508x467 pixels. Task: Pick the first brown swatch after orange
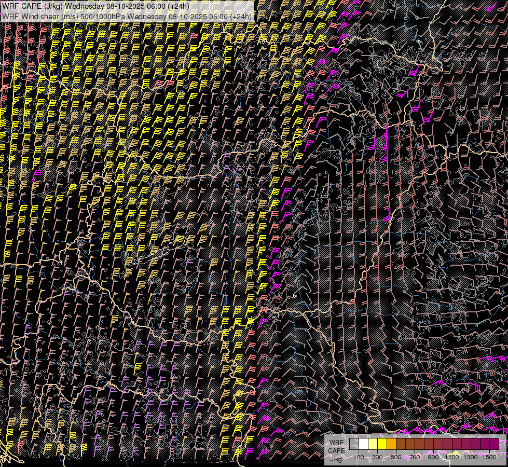(x=401, y=444)
